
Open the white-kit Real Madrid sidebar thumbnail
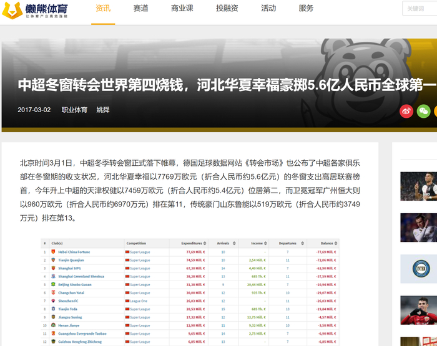tap(419, 228)
